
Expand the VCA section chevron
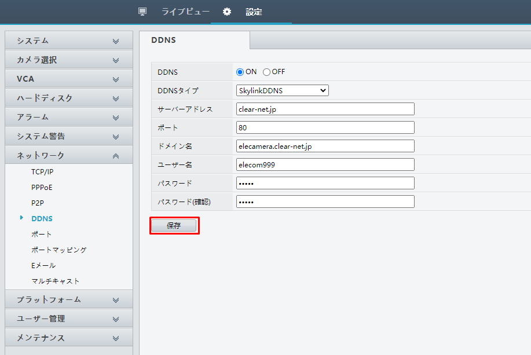coord(116,79)
